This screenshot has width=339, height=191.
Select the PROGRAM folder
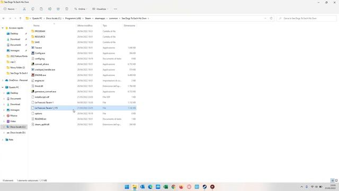pyautogui.click(x=84, y=31)
